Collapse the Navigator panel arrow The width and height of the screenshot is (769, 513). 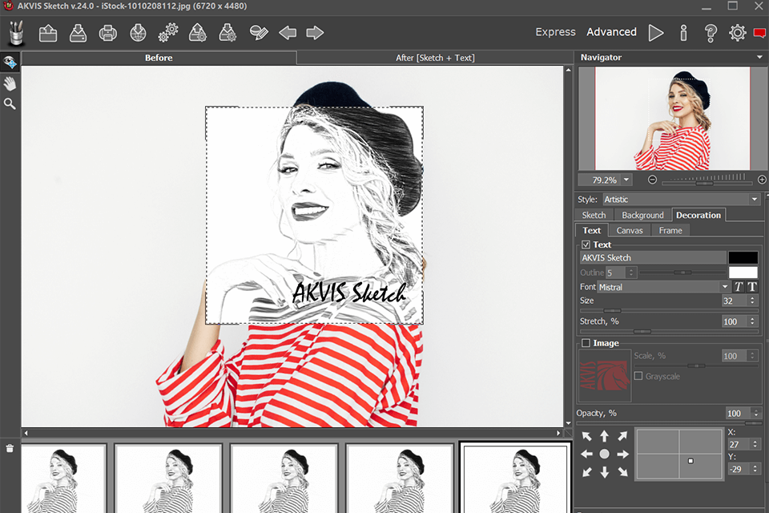pyautogui.click(x=760, y=58)
